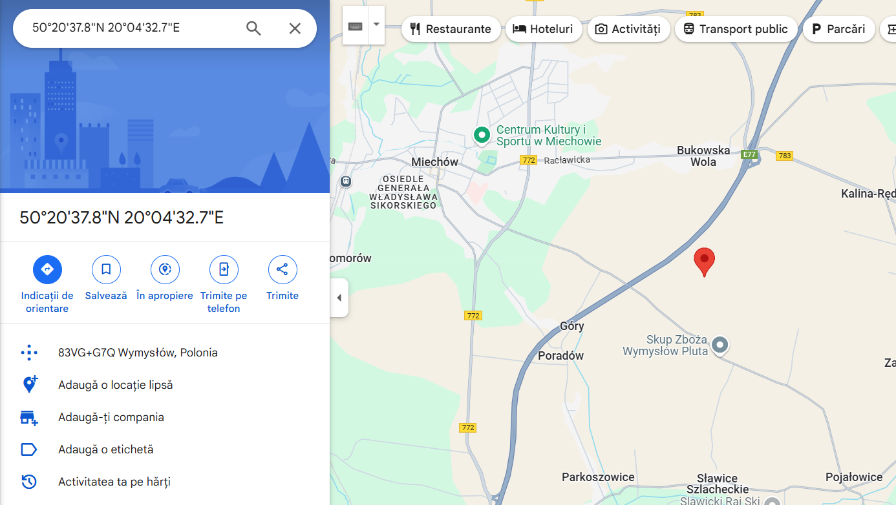Viewport: 896px width, 505px height.
Task: Filter by the Transport public chip
Action: click(736, 29)
